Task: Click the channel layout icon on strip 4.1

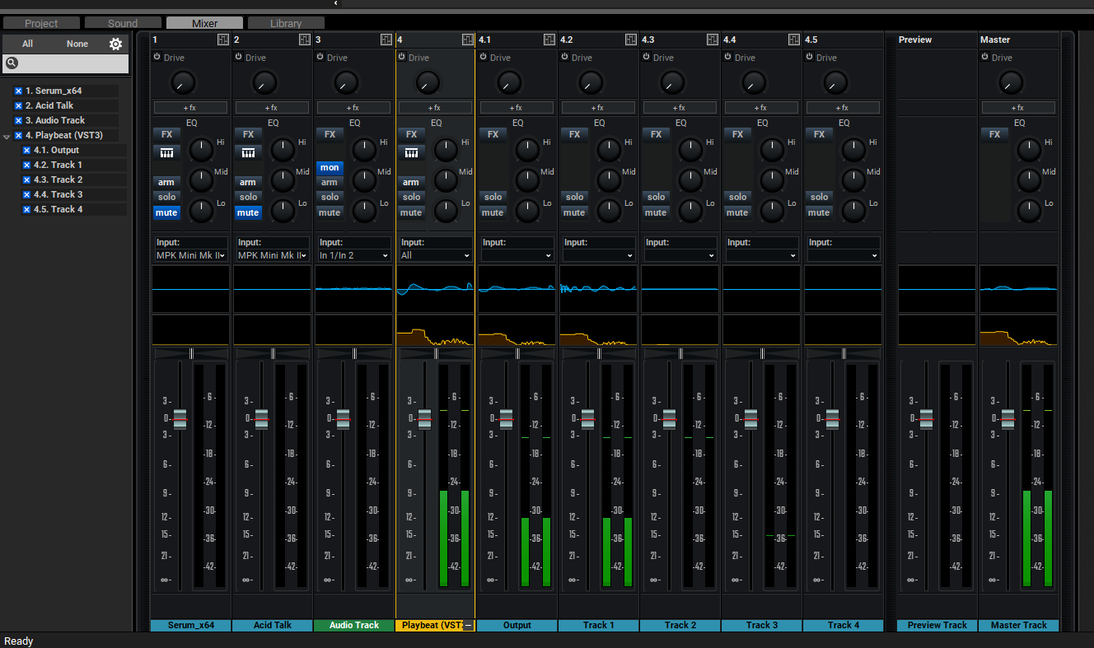Action: tap(549, 40)
